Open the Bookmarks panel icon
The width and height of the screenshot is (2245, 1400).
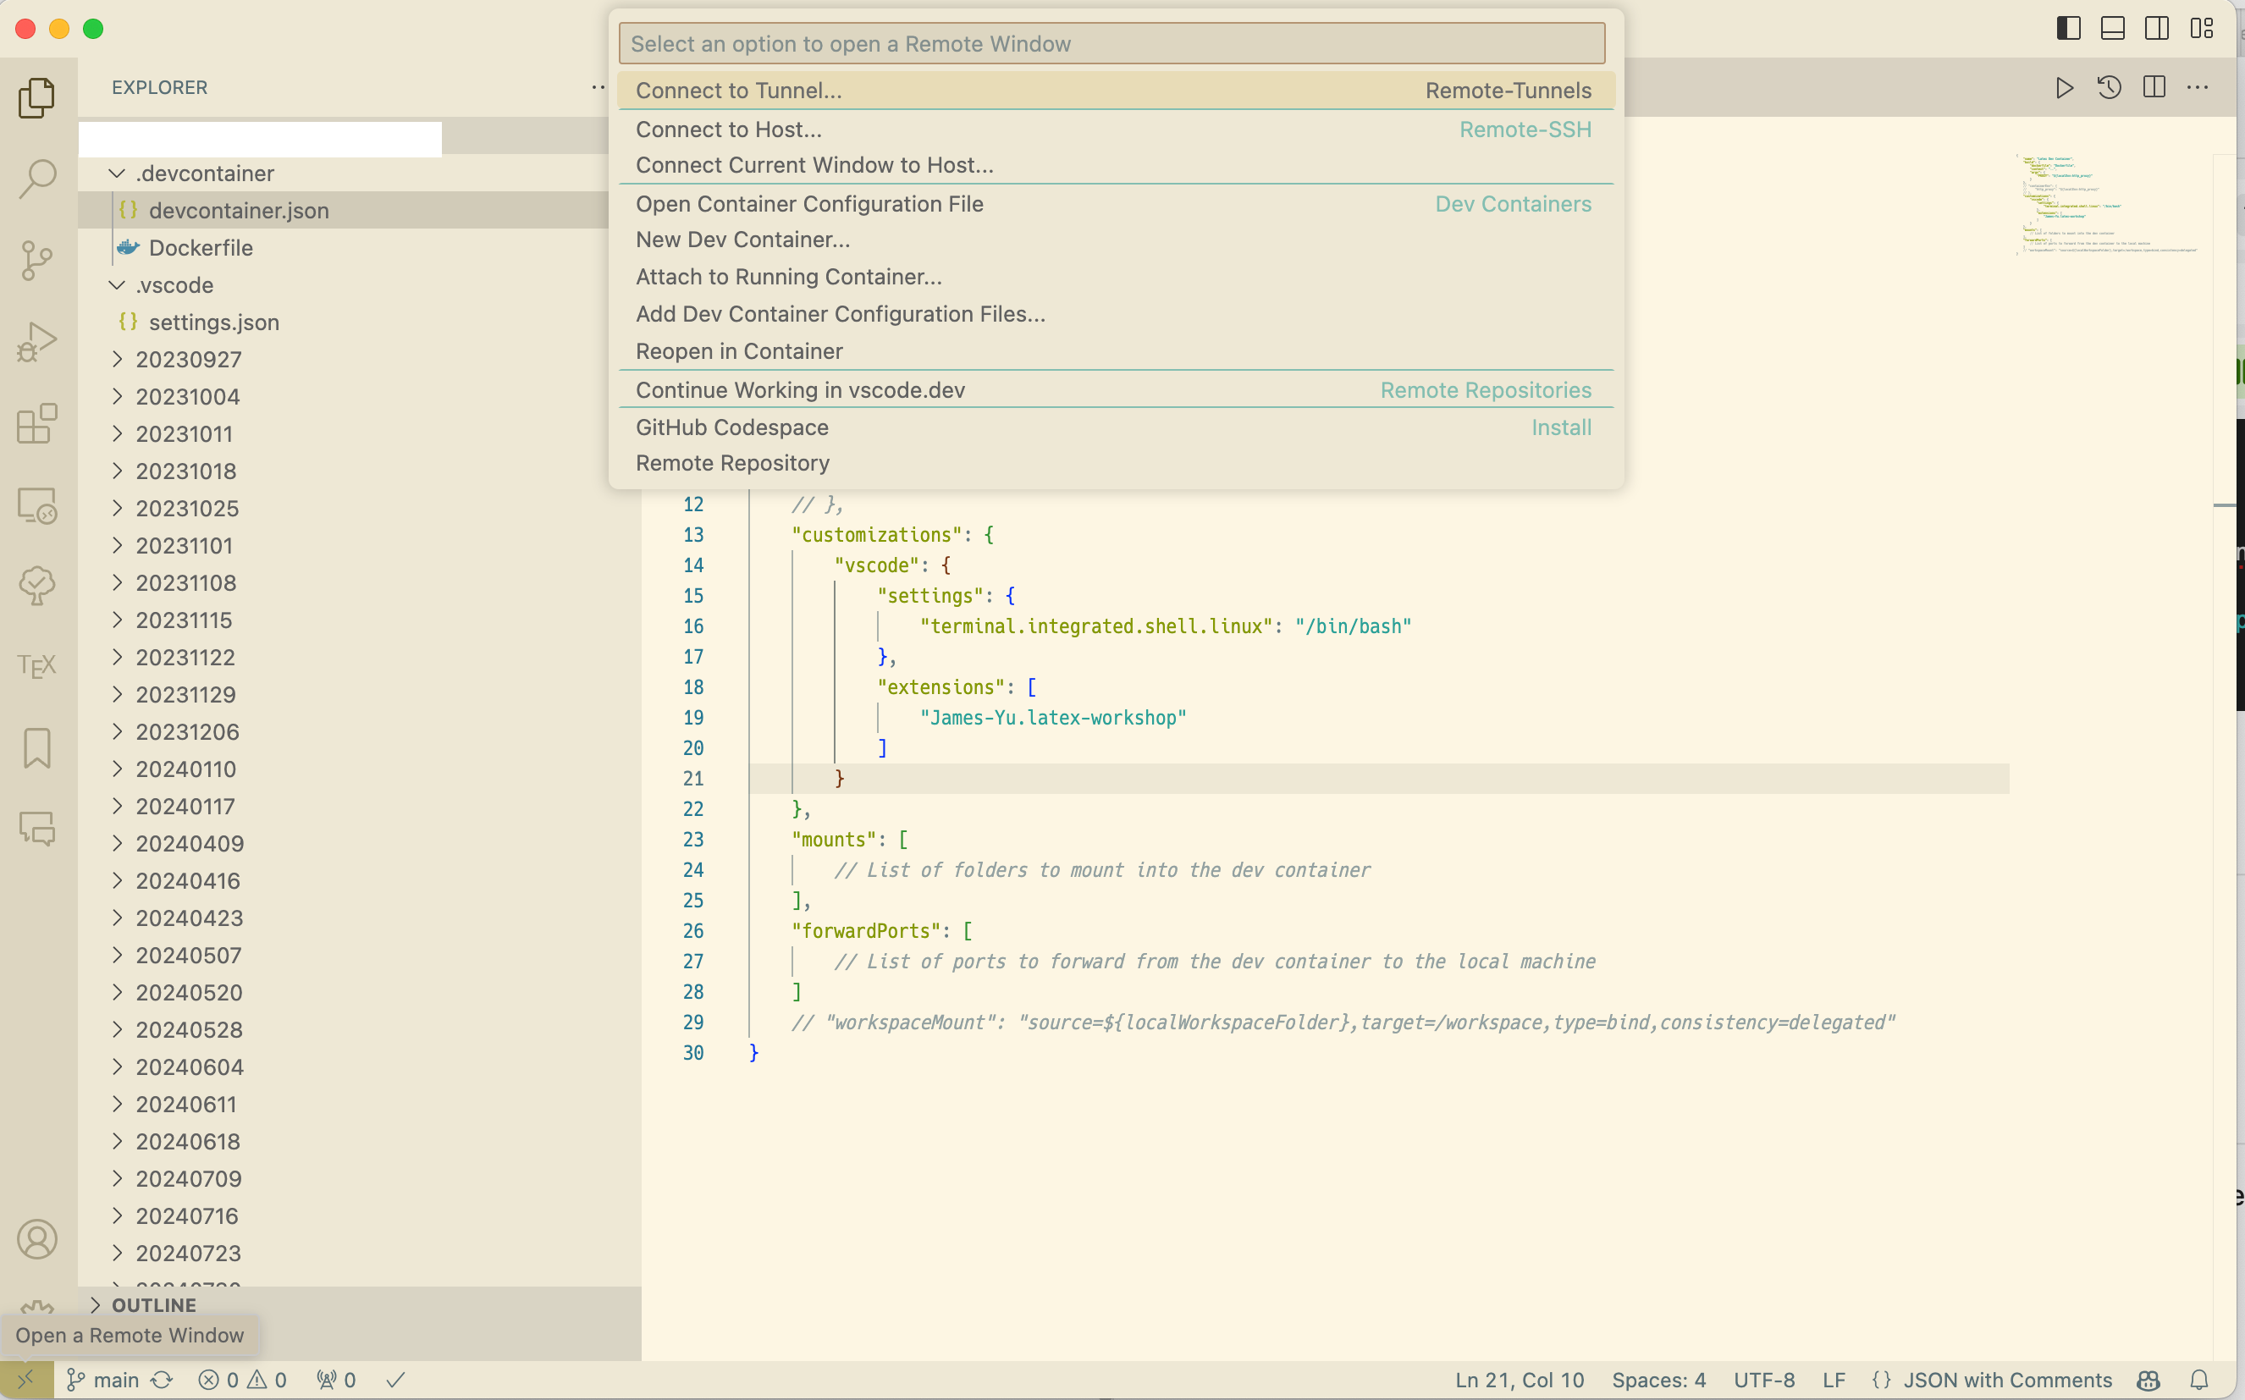pos(37,747)
